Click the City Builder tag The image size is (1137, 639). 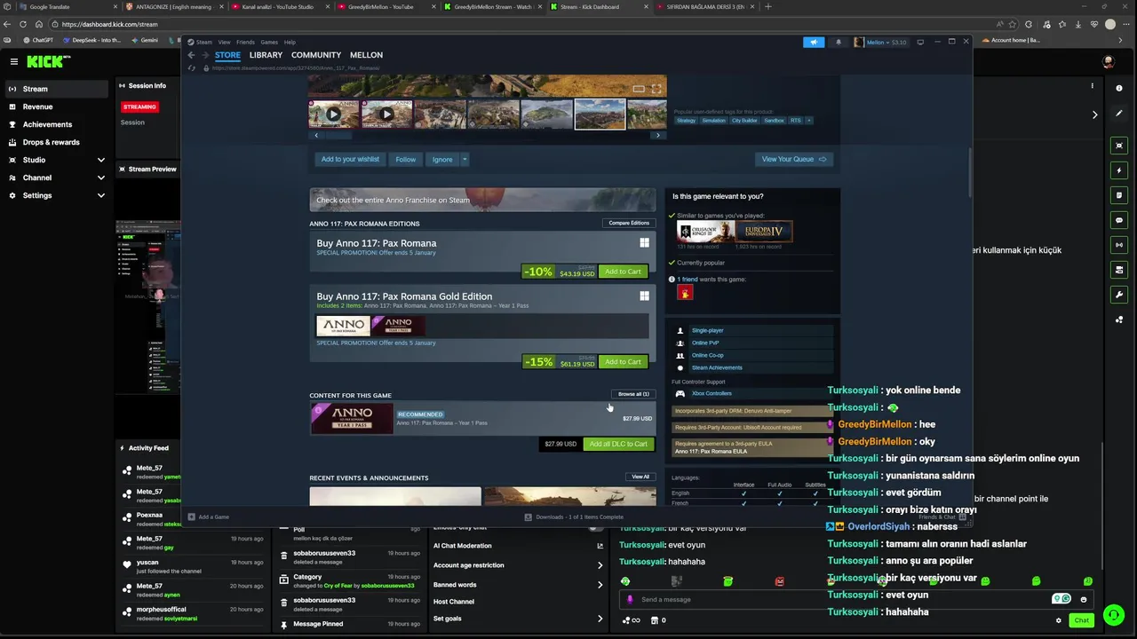pyautogui.click(x=744, y=120)
